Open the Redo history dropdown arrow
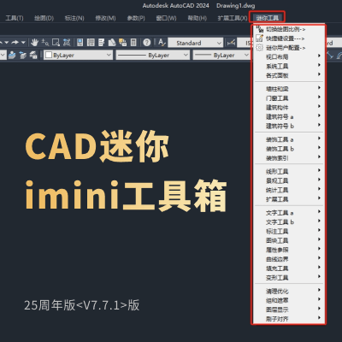Screen dimensions: 342x342 click(23, 43)
